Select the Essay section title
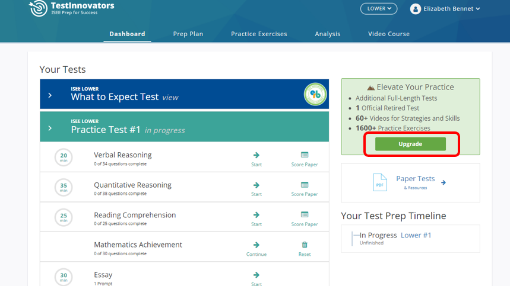 (103, 275)
